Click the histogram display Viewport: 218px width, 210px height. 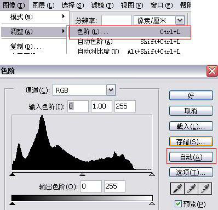82,142
